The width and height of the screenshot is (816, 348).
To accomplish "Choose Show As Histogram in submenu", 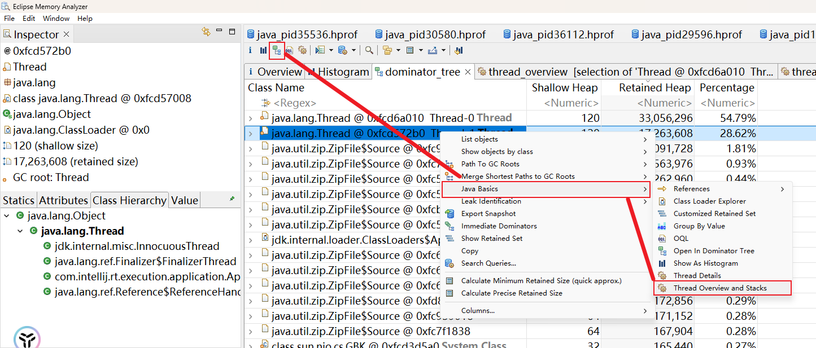I will tap(722, 263).
